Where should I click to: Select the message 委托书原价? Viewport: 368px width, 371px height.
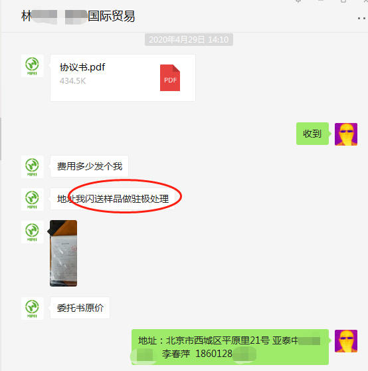tap(80, 308)
